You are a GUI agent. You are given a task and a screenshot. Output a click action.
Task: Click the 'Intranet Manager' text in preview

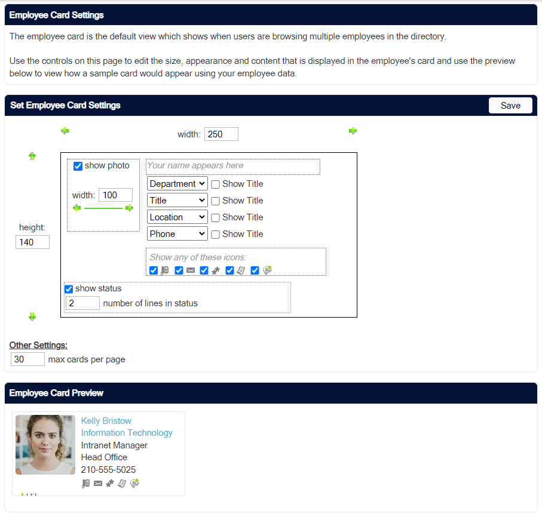pos(114,445)
